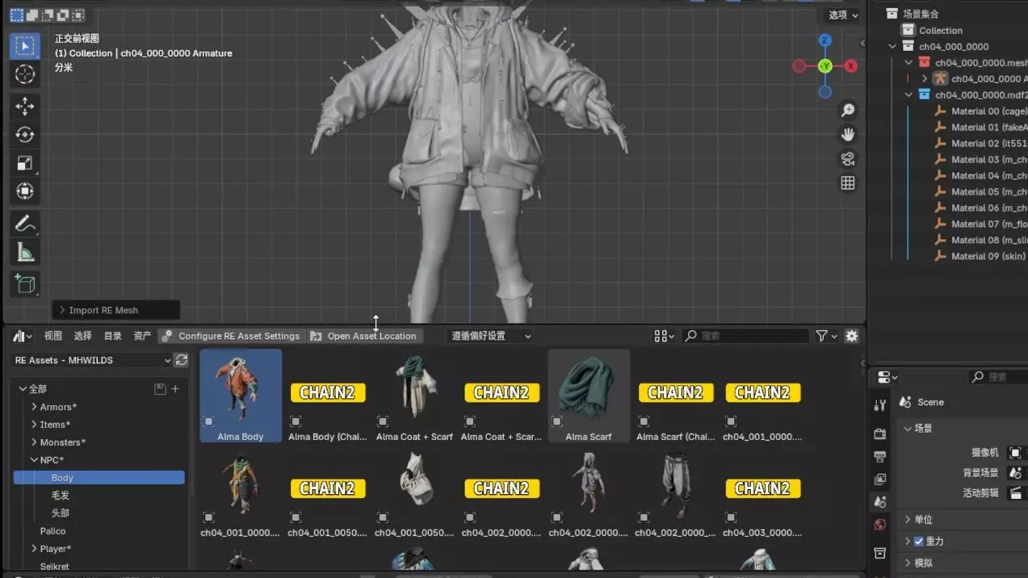The height and width of the screenshot is (578, 1028).
Task: Open RE Assets - MHWILDS library dropdown
Action: [x=92, y=360]
